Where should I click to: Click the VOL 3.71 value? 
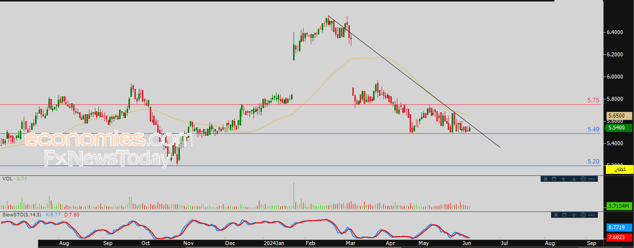[x=21, y=178]
